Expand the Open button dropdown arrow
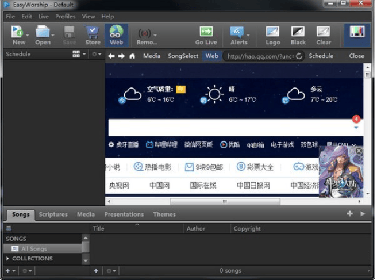This screenshot has width=377, height=280. (x=53, y=35)
